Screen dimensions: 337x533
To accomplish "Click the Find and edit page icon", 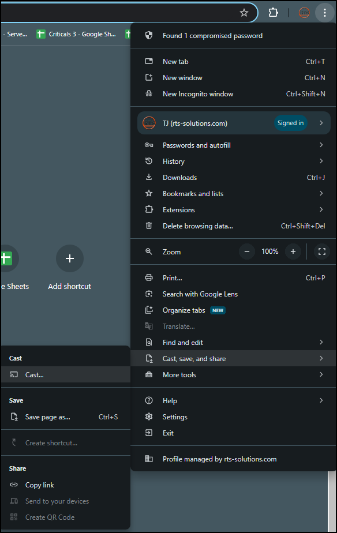I will pos(149,342).
